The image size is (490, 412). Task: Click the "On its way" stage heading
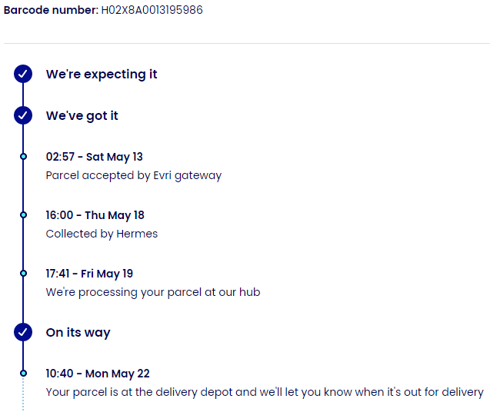click(x=78, y=332)
